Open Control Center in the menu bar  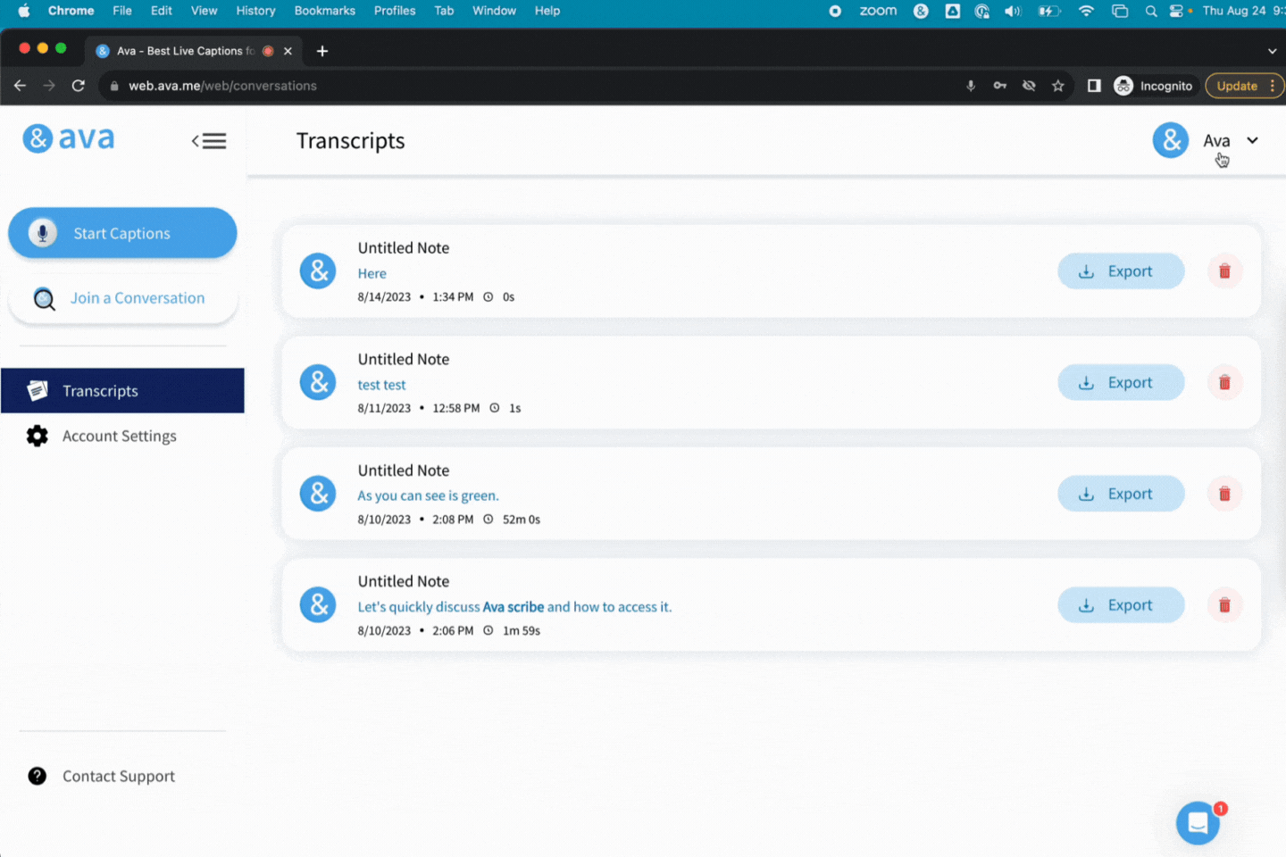[x=1176, y=11]
